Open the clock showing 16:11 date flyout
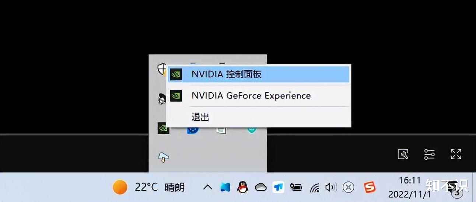476x202 pixels. tap(409, 187)
